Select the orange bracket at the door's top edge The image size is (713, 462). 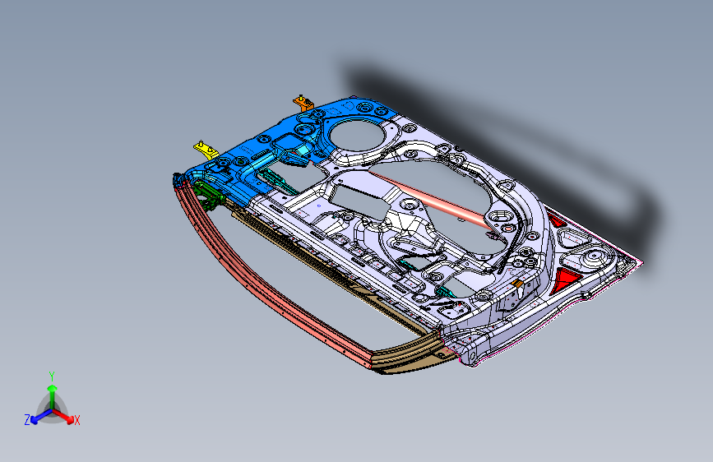(303, 103)
